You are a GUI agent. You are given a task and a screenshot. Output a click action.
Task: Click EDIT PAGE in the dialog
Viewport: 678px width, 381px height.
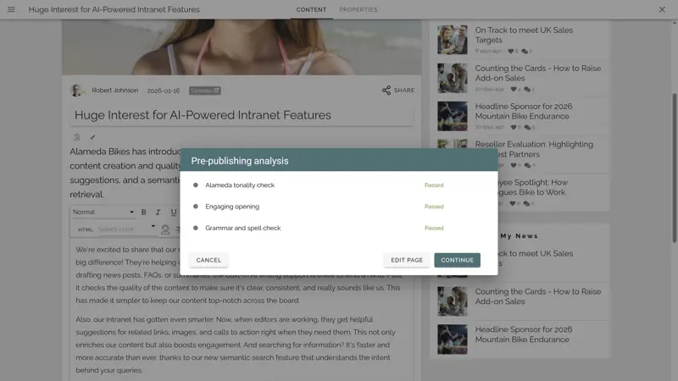(407, 260)
